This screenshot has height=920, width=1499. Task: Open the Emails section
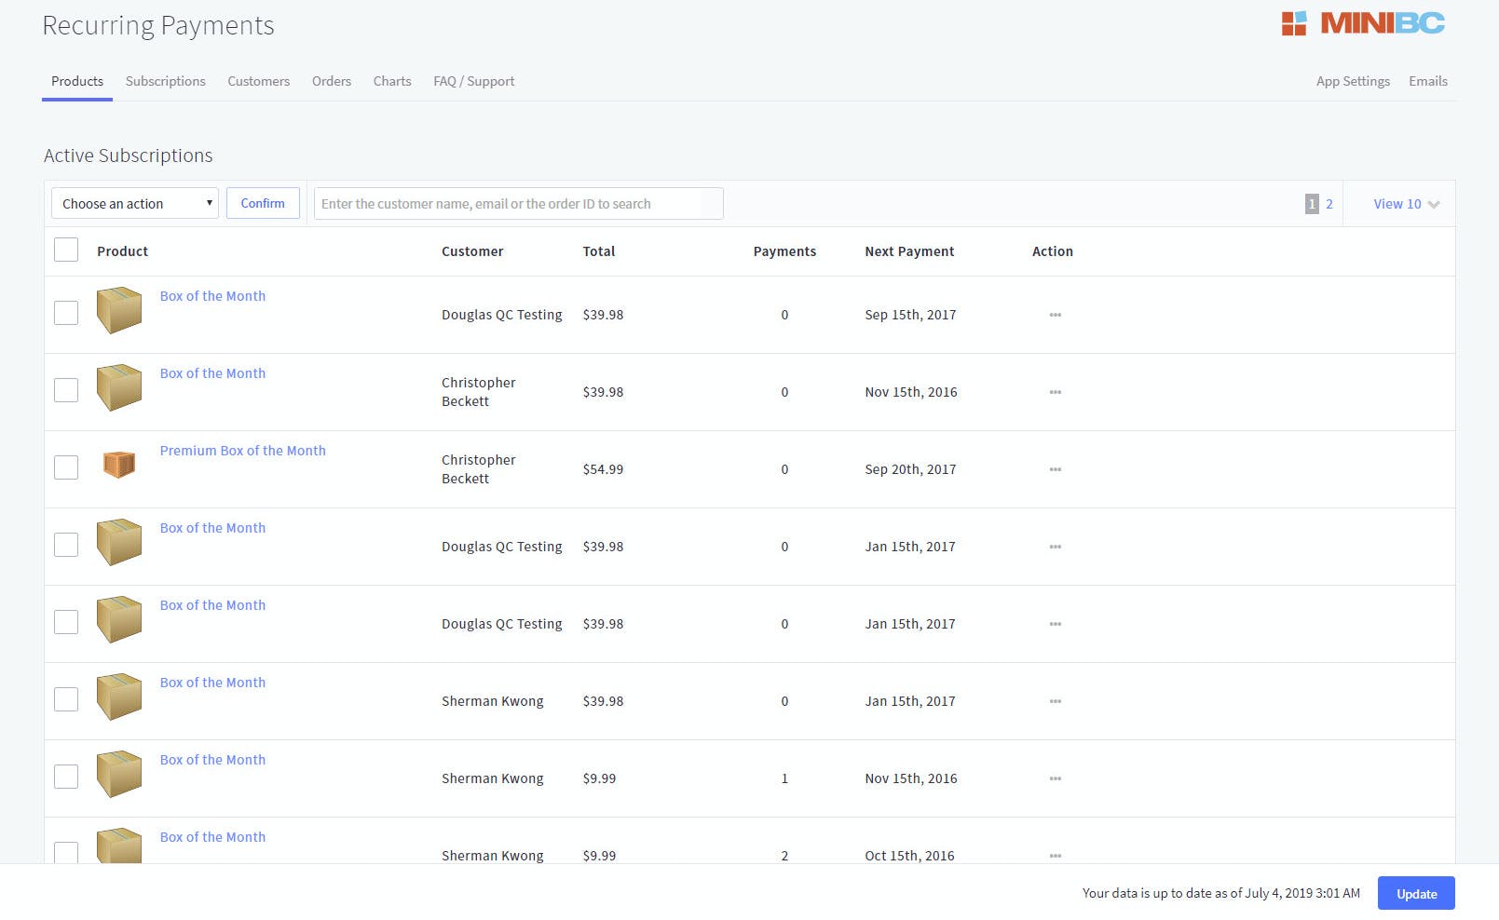(1428, 81)
